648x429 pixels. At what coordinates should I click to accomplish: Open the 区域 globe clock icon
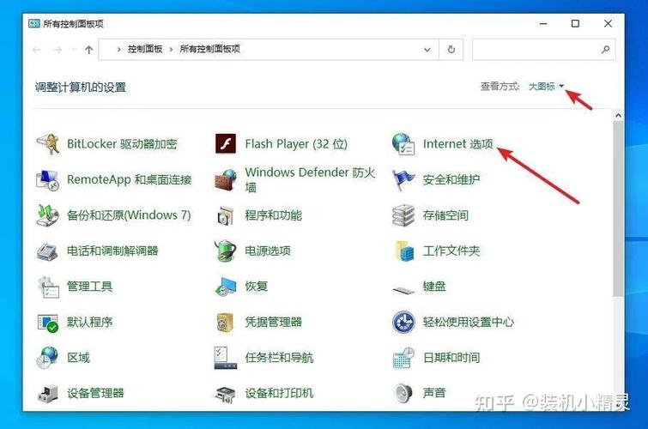48,358
